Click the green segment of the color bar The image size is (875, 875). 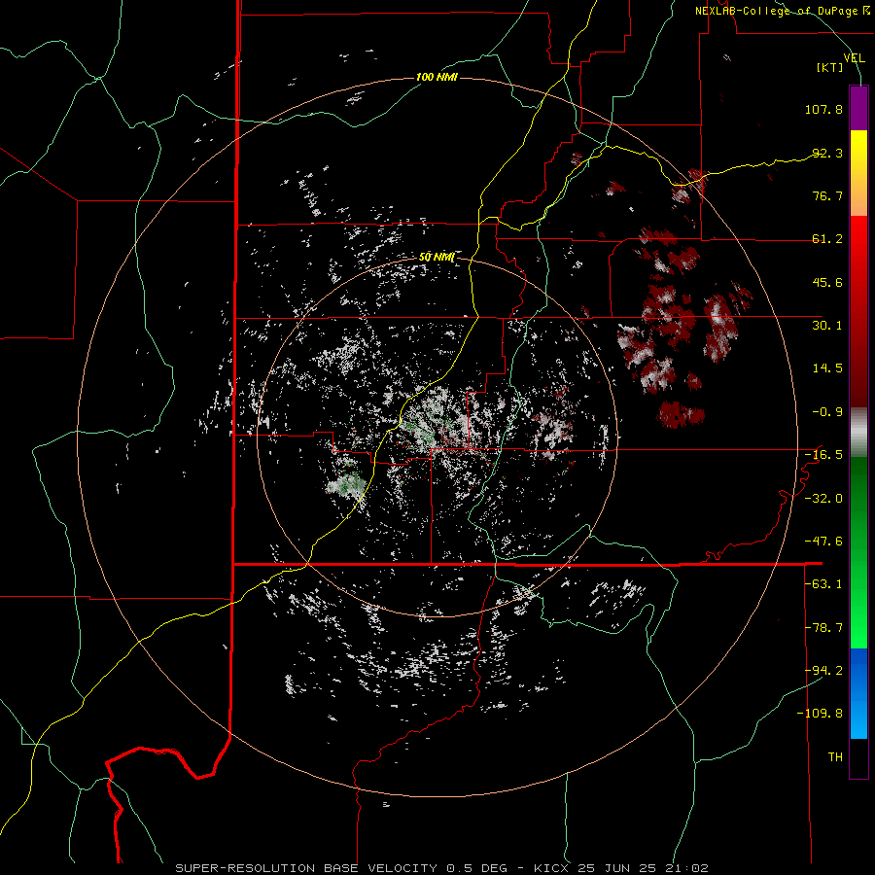tap(858, 552)
